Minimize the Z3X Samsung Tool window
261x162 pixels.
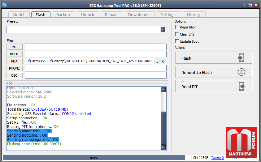coord(245,5)
